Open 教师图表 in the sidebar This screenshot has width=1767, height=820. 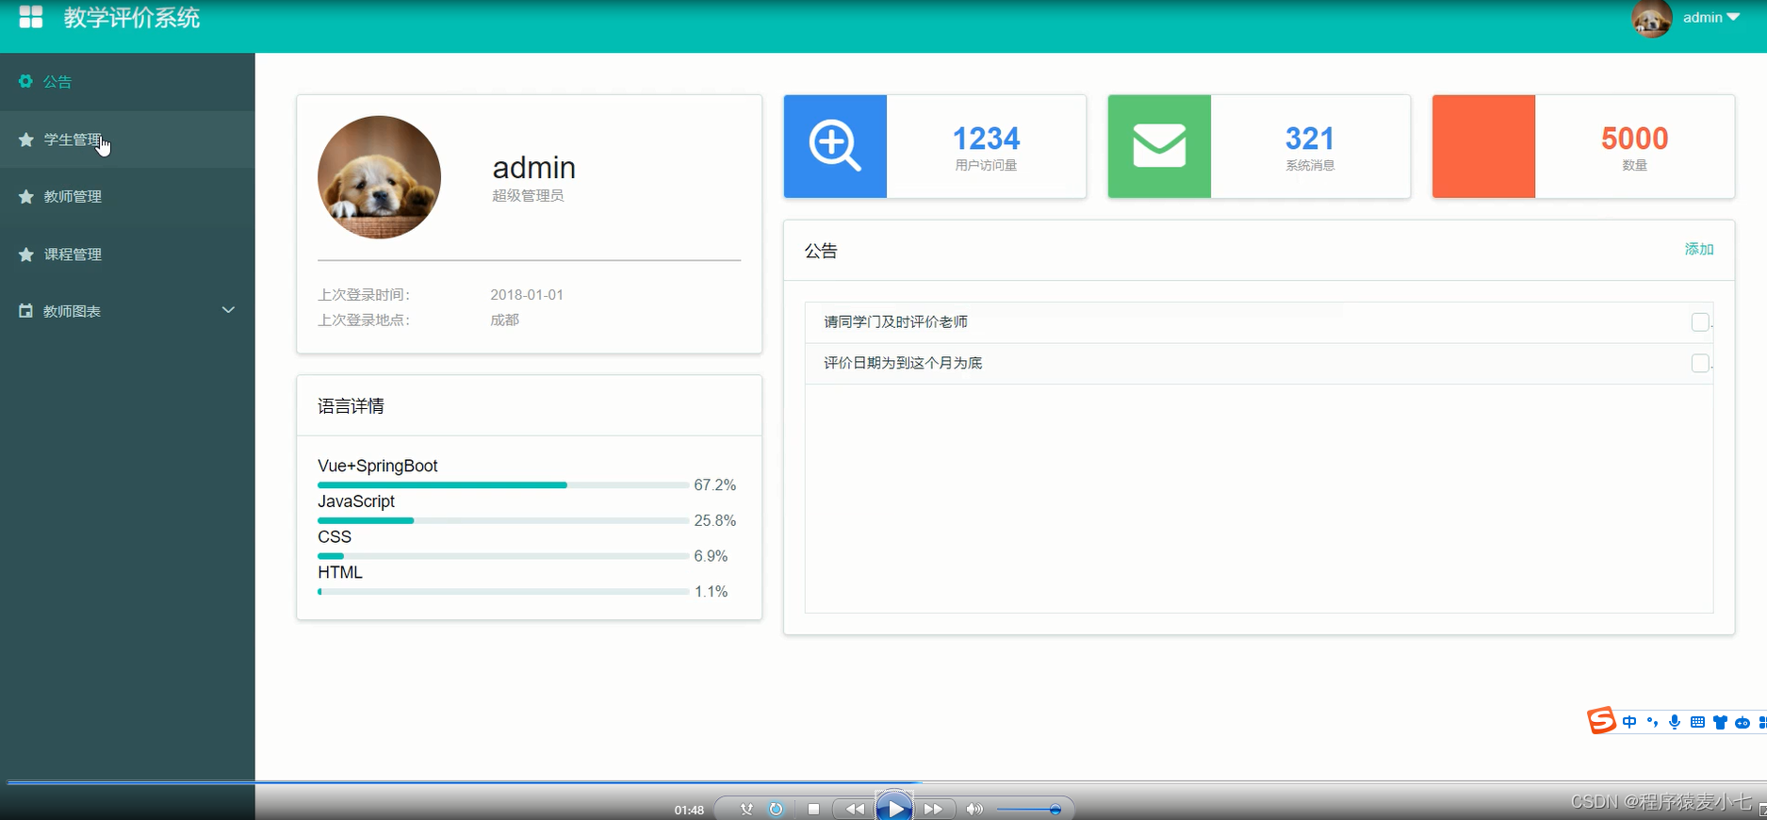coord(127,310)
